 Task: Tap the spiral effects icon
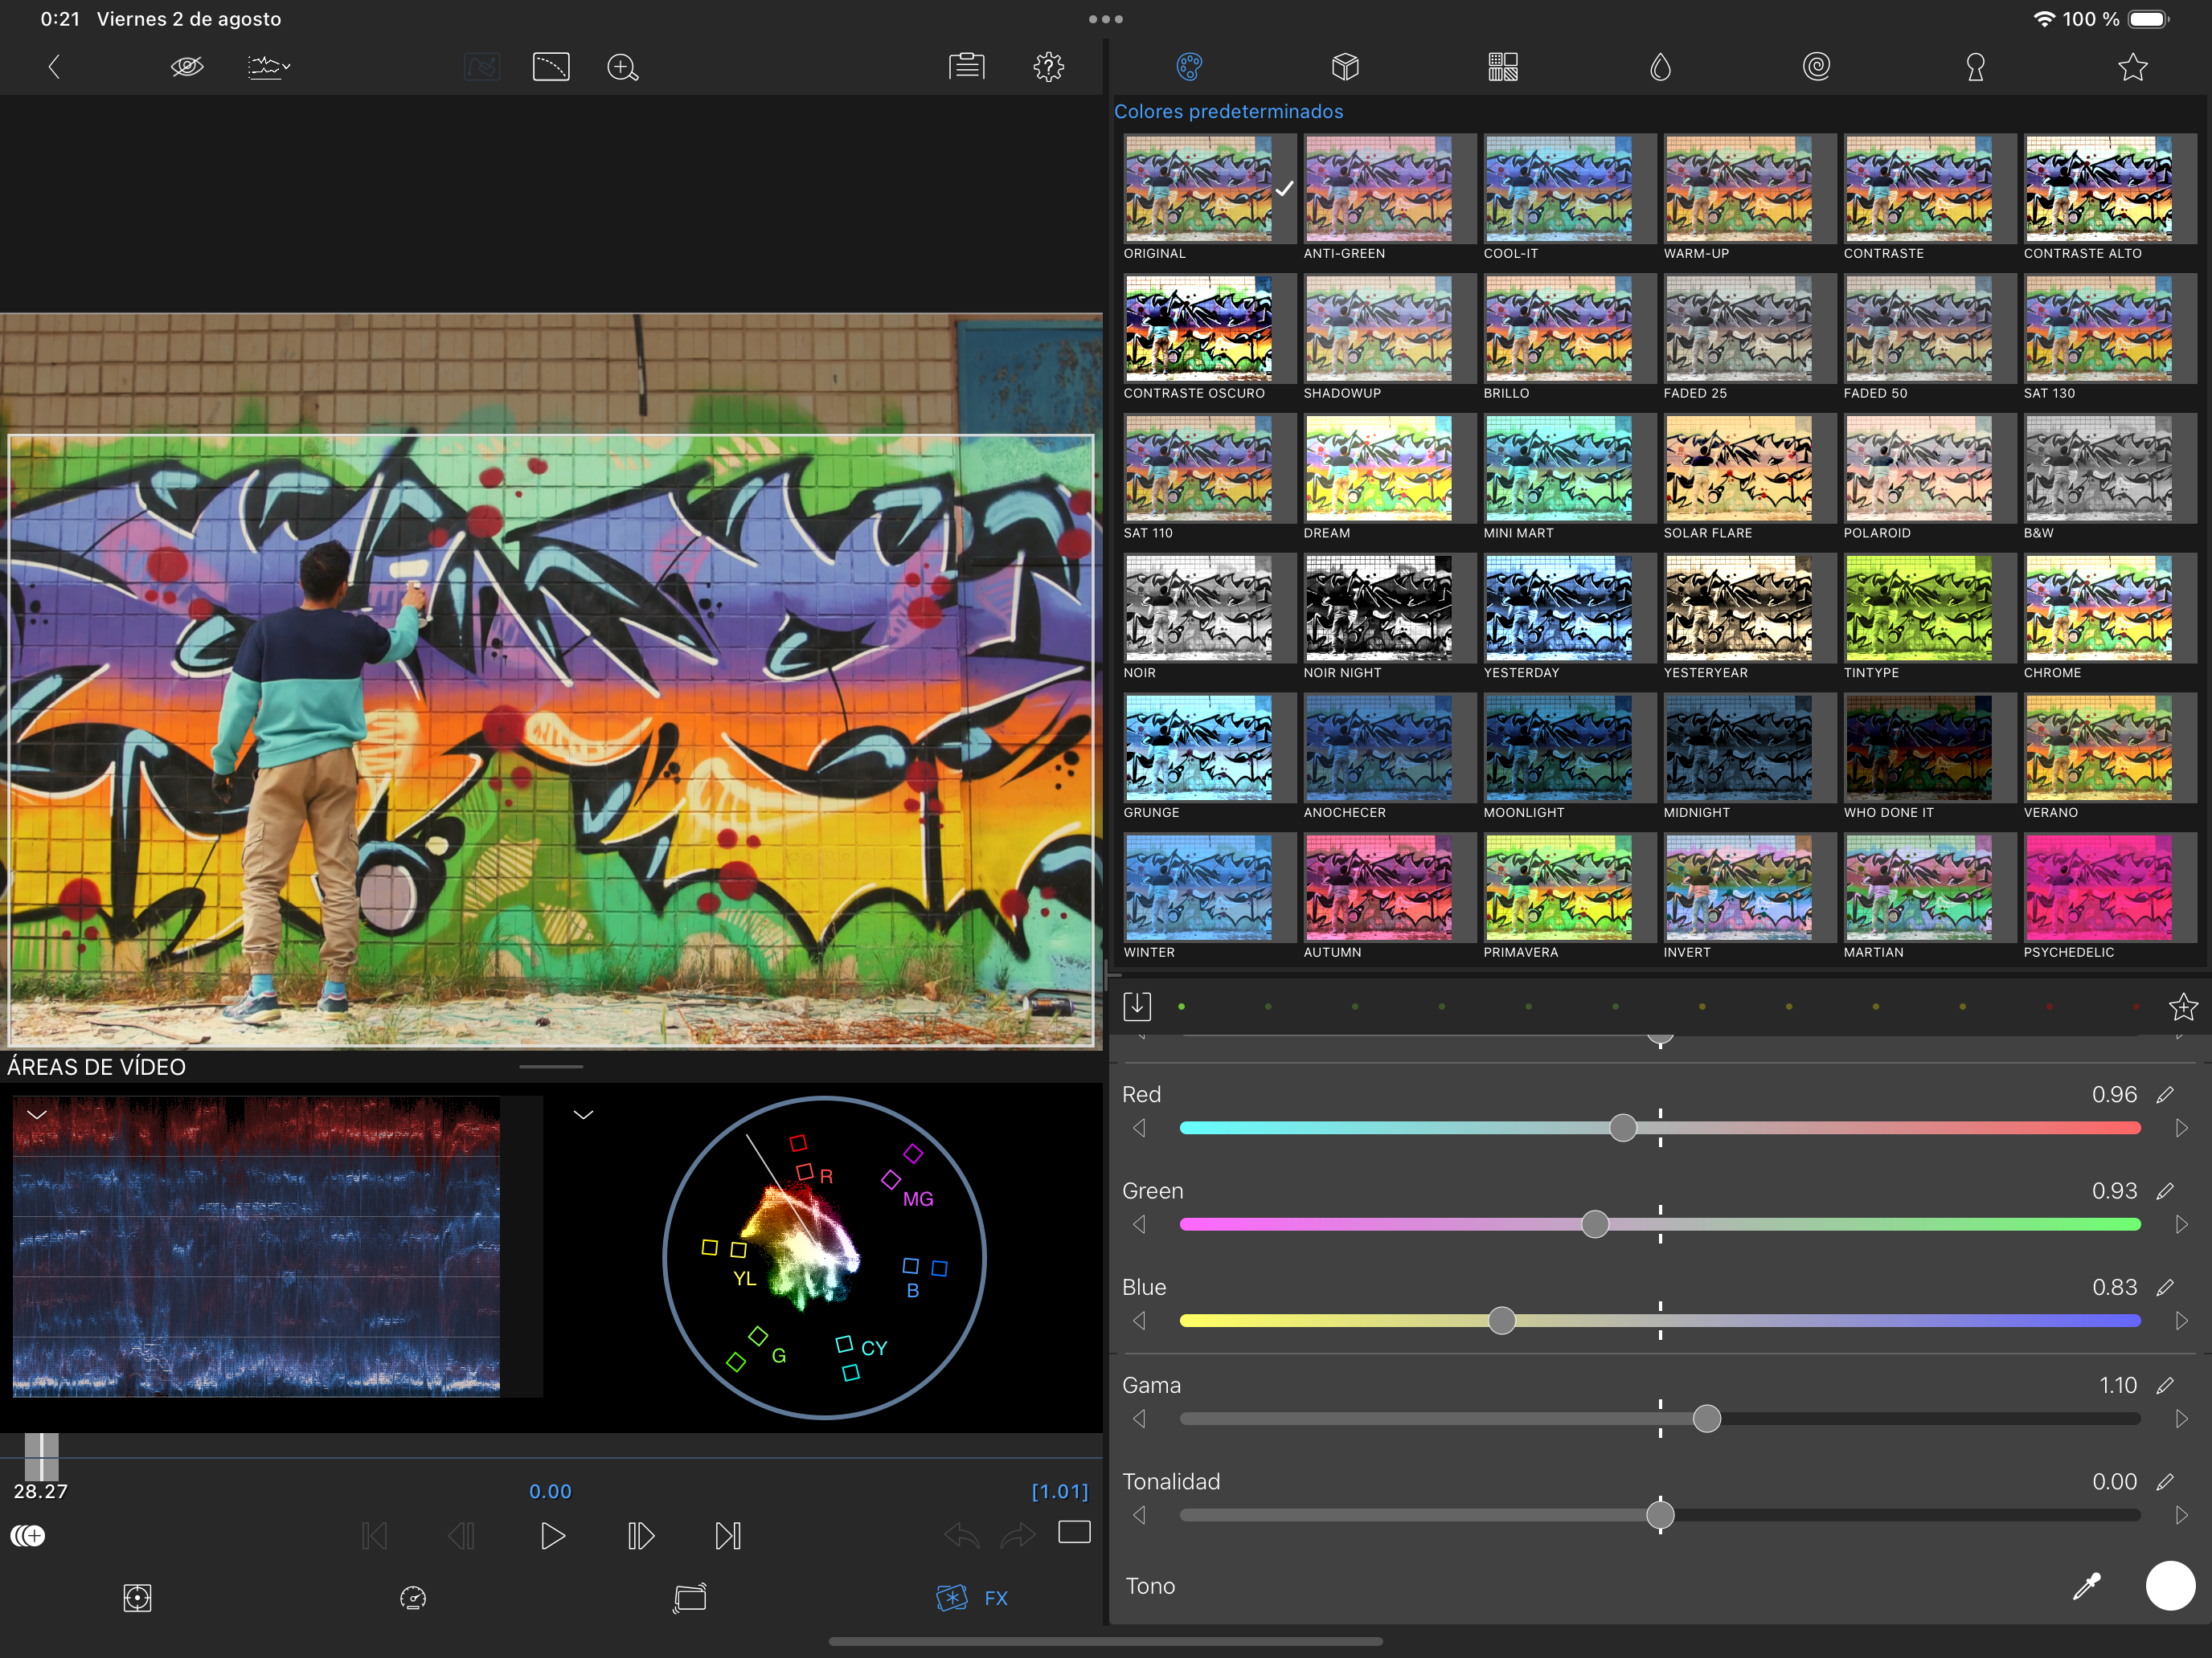[x=1816, y=67]
